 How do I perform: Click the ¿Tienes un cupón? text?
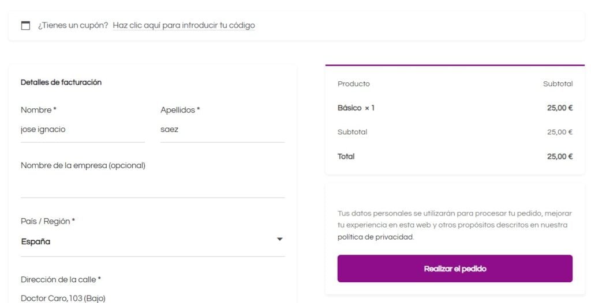tap(73, 25)
